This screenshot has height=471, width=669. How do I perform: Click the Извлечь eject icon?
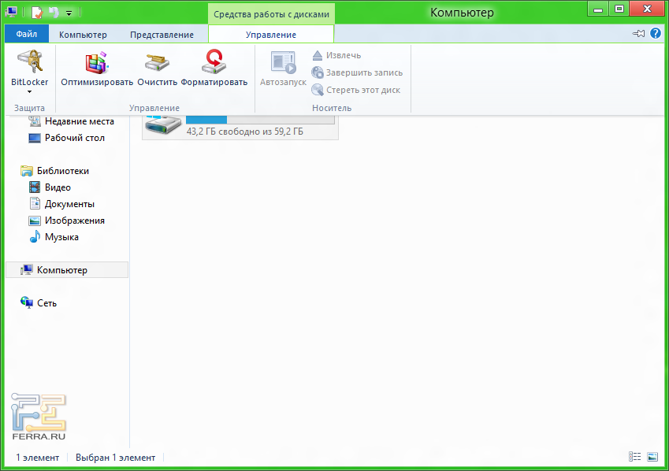[x=318, y=55]
